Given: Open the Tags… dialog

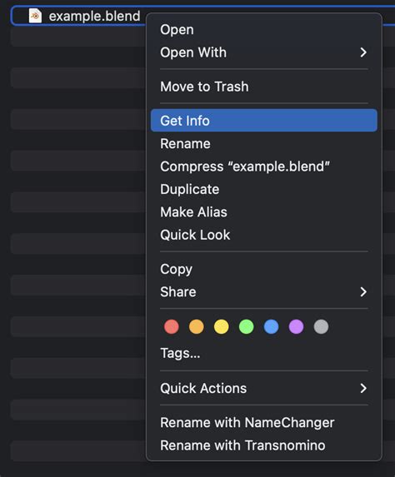Looking at the screenshot, I should (180, 353).
